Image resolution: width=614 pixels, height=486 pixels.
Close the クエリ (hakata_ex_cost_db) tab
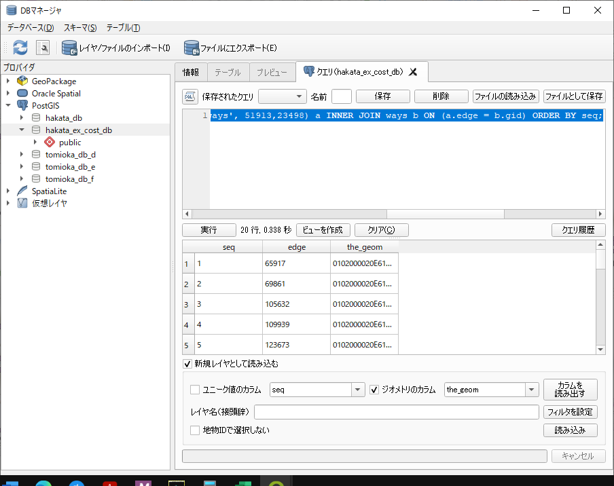click(412, 72)
